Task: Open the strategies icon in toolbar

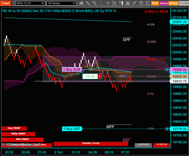Action: coord(141,3)
